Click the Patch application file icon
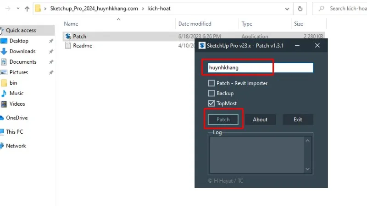This screenshot has width=367, height=206. tap(68, 36)
